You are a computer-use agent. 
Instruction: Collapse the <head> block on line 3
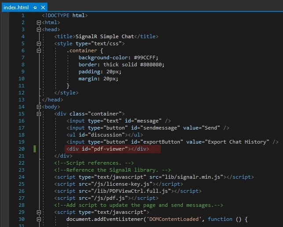39,29
